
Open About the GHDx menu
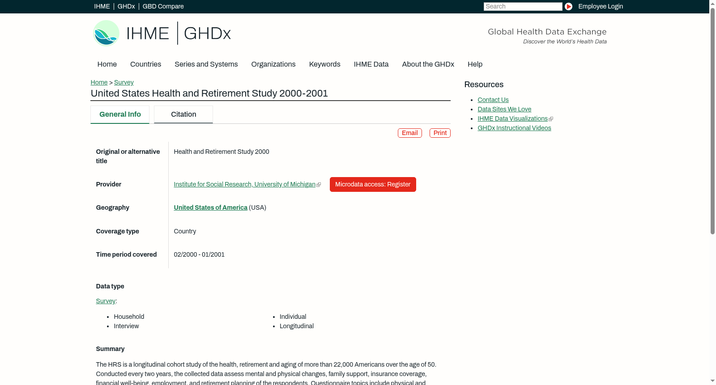(428, 64)
